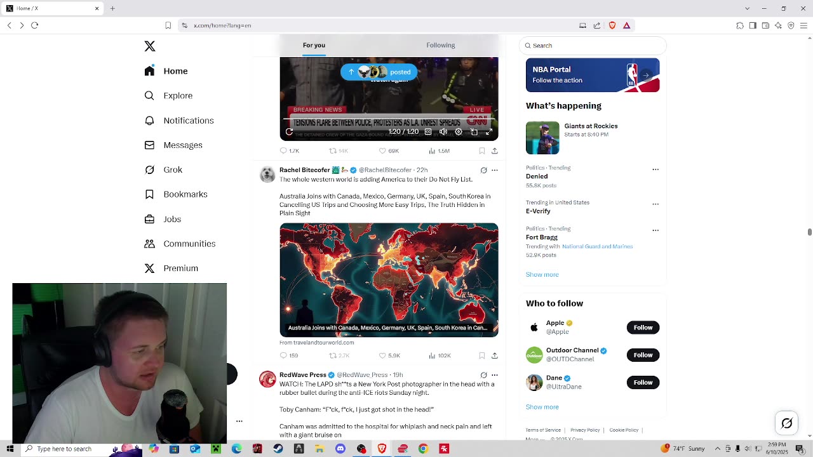Screen dimensions: 813x457
Task: Follow Outdoor Channel
Action: (x=643, y=355)
